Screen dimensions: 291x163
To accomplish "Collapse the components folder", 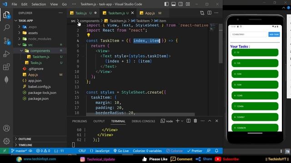I will click(22, 51).
